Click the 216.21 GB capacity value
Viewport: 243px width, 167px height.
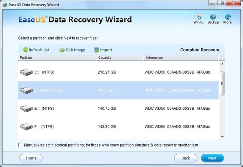[x=107, y=72]
